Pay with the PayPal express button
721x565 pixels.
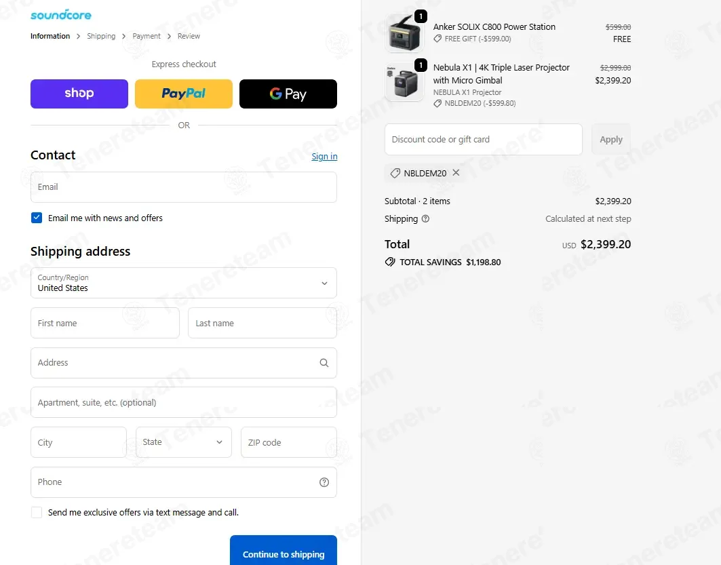click(183, 94)
